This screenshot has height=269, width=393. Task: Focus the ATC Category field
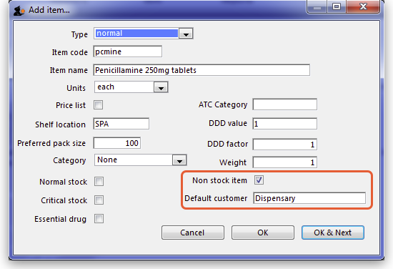click(284, 104)
